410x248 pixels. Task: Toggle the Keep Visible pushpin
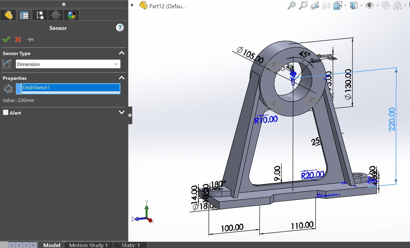tap(30, 40)
